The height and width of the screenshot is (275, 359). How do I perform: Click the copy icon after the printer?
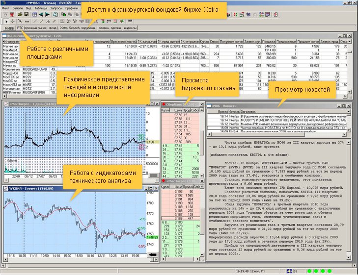(x=63, y=15)
